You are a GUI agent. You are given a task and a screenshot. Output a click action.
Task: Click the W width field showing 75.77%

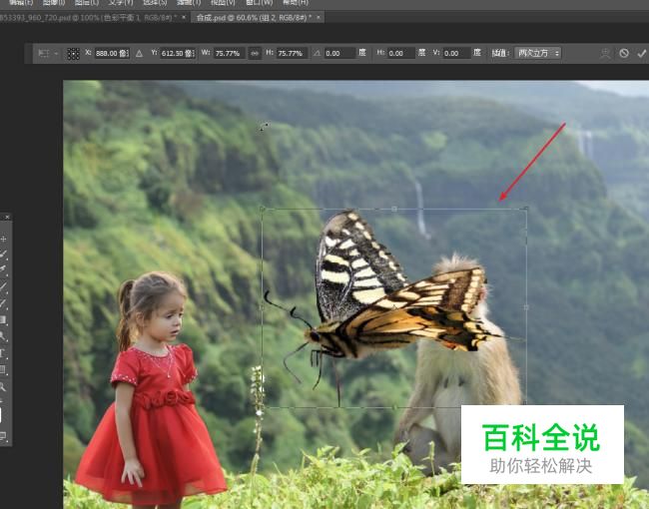(230, 53)
